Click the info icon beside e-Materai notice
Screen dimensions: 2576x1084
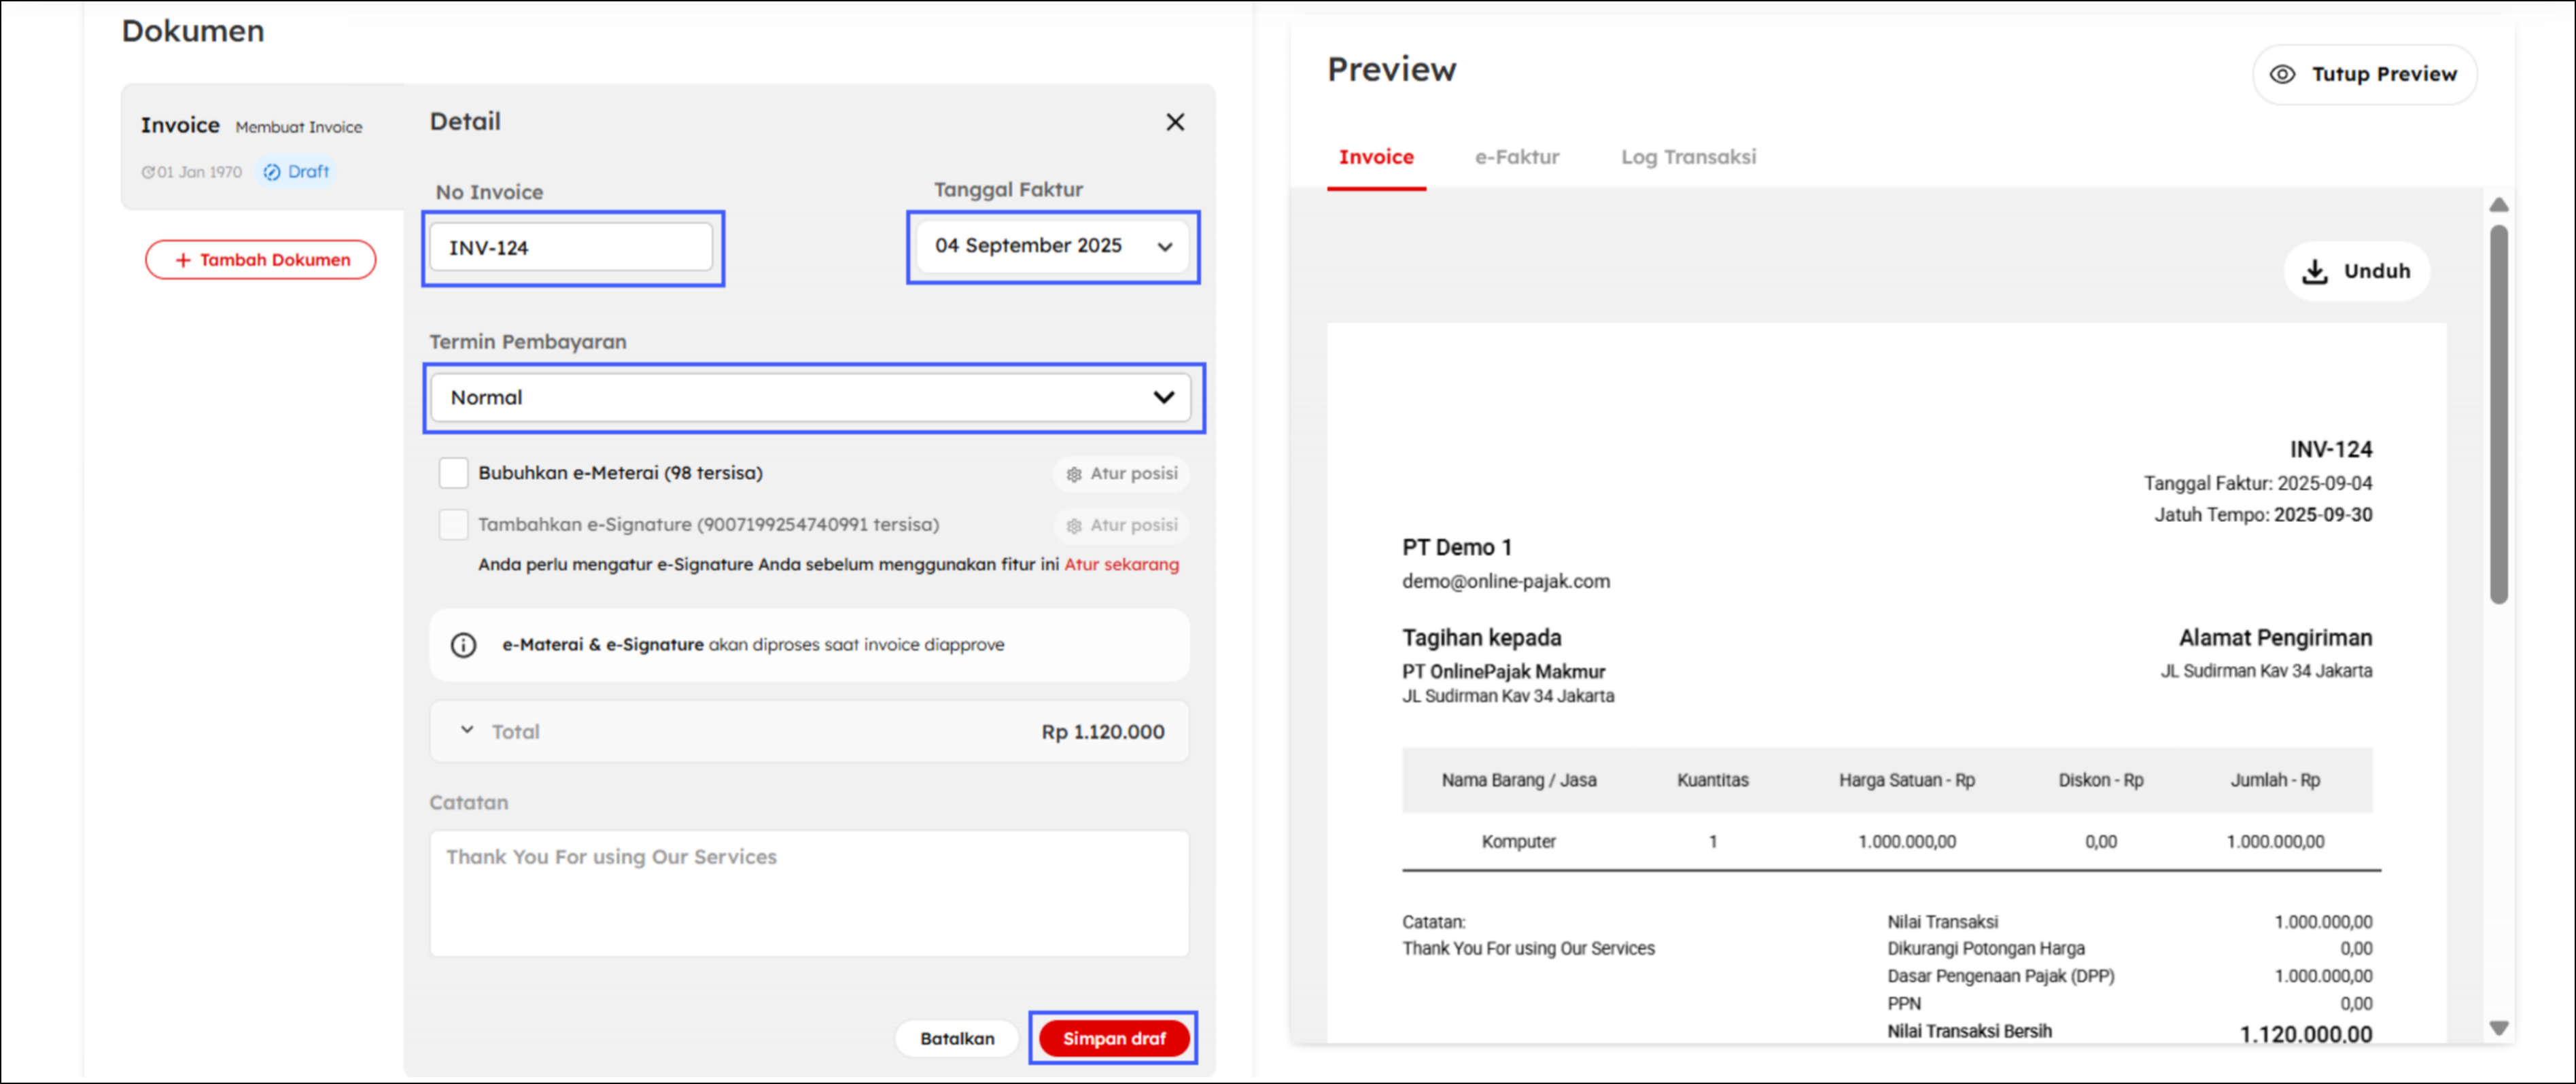[463, 645]
